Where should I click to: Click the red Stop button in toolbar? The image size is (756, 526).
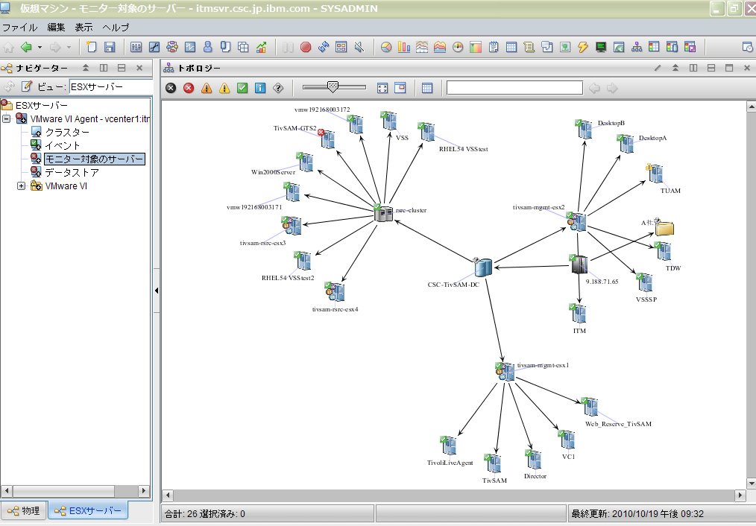(x=306, y=47)
